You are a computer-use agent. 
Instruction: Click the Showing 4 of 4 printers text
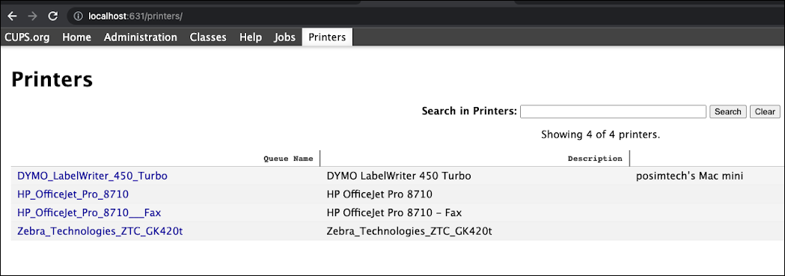[600, 135]
